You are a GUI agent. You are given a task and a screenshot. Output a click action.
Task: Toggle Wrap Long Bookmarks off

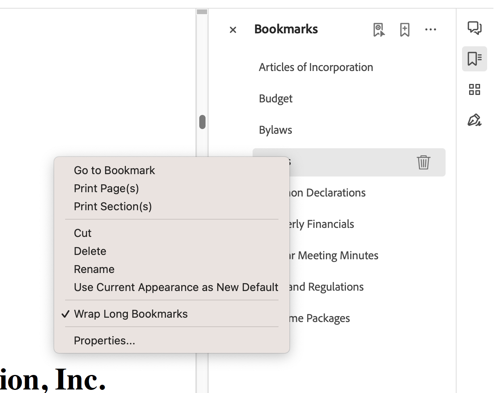click(131, 313)
